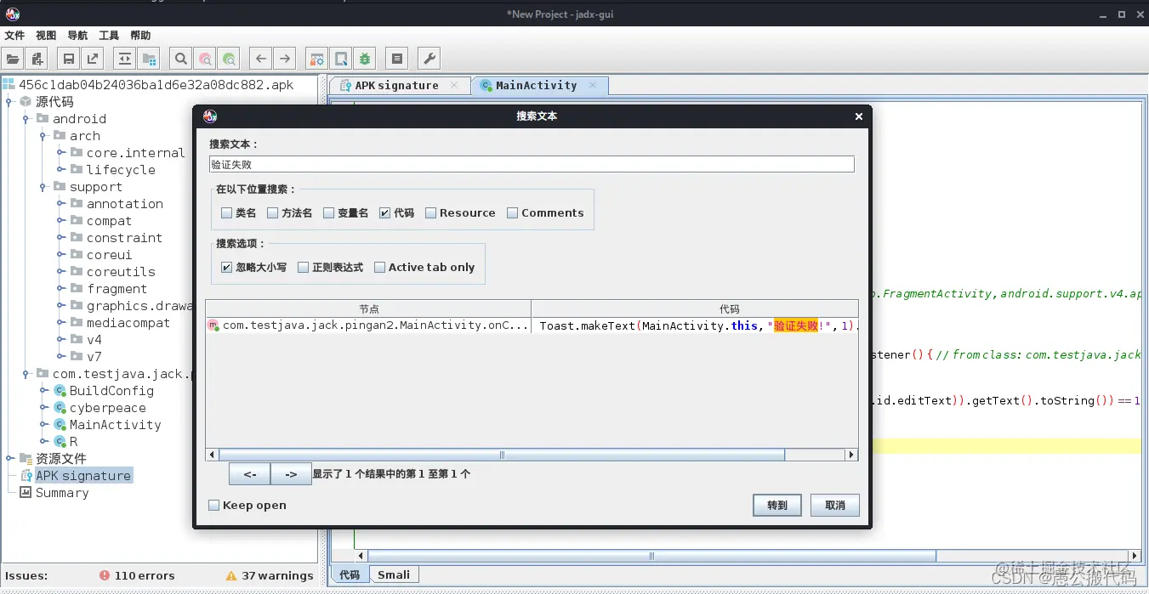Image resolution: width=1149 pixels, height=594 pixels.
Task: Collapse the com.testjava.jack package node
Action: pyautogui.click(x=26, y=374)
